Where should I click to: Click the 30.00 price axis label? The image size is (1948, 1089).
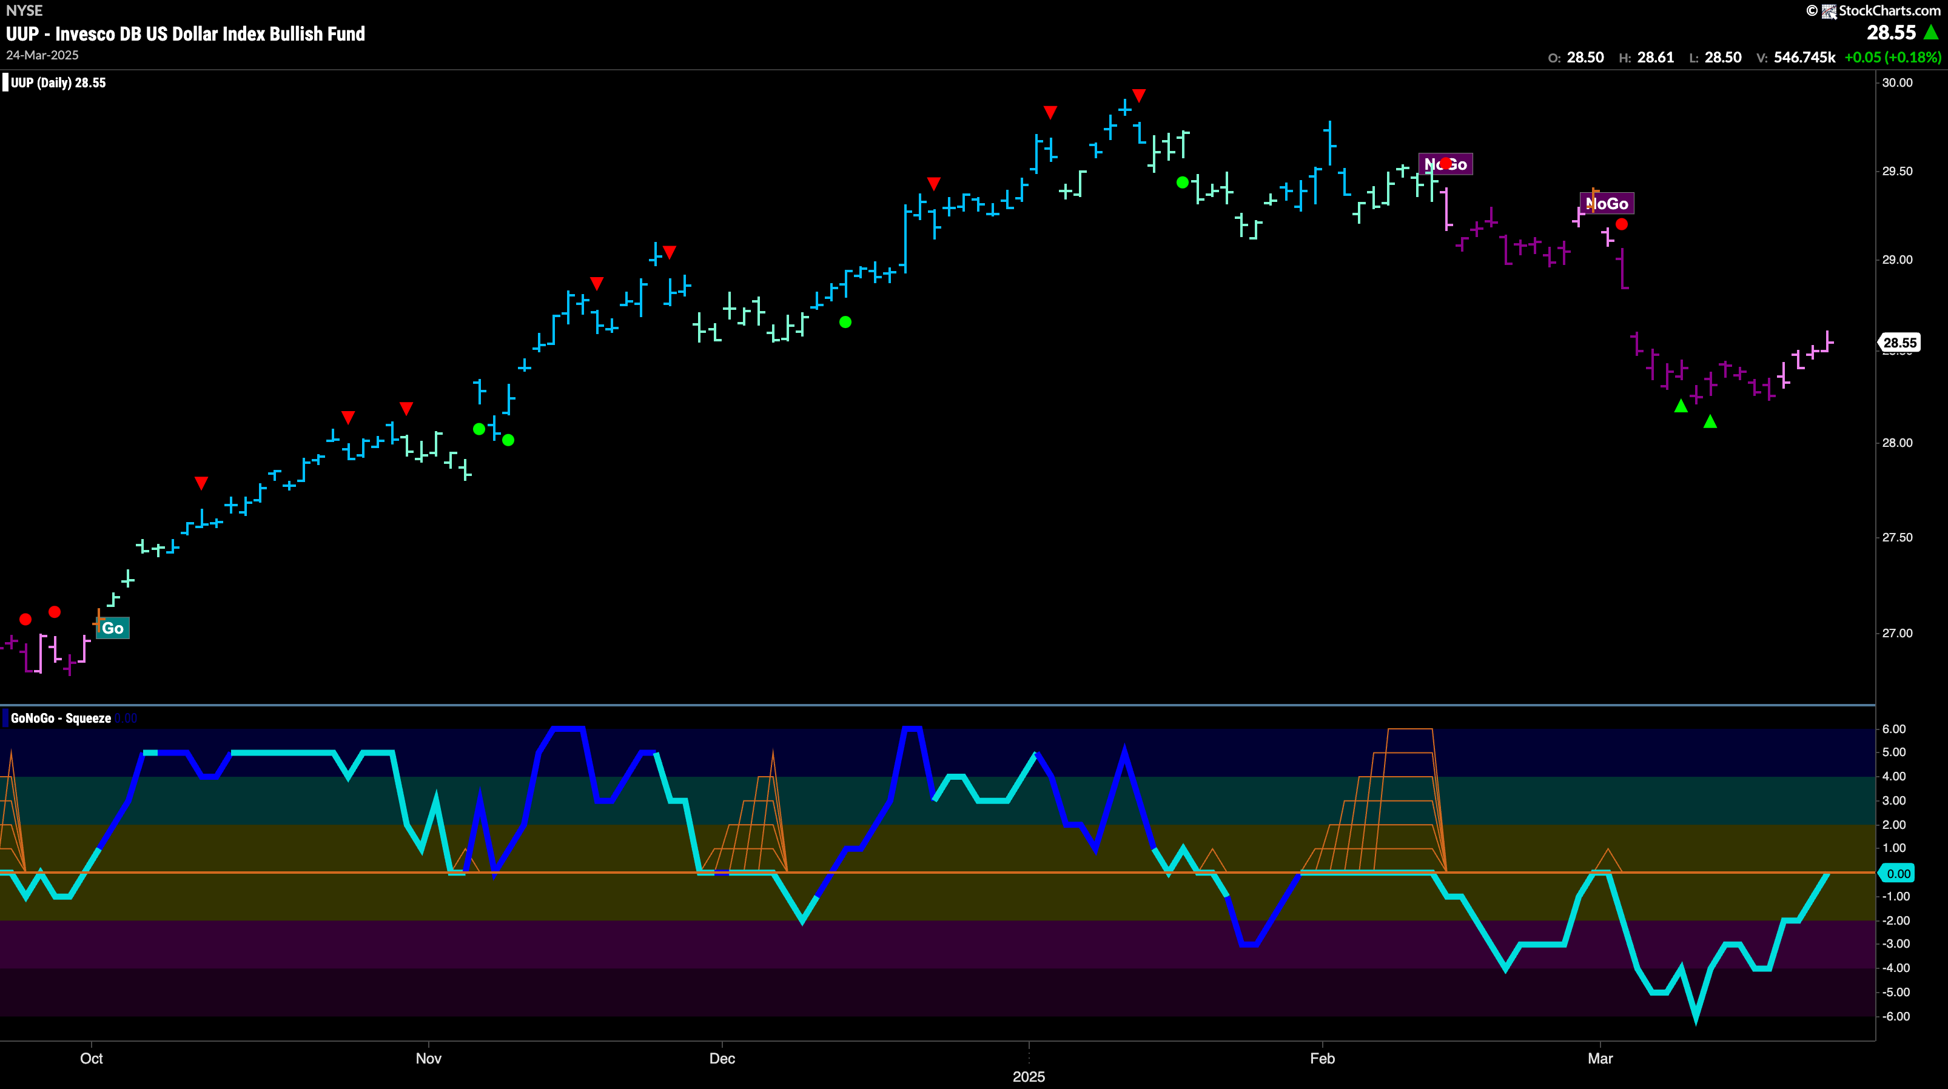pyautogui.click(x=1897, y=82)
